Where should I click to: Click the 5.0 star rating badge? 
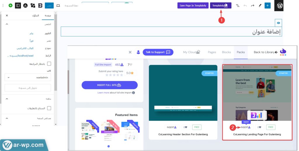point(130,73)
